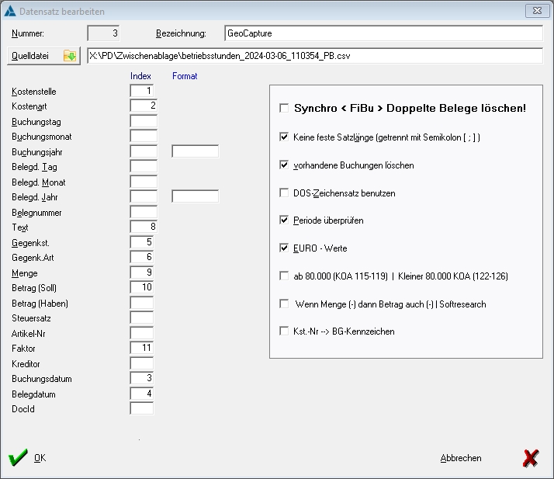Screen dimensions: 554x479
Task: Click the red X cancel icon
Action: pyautogui.click(x=531, y=458)
